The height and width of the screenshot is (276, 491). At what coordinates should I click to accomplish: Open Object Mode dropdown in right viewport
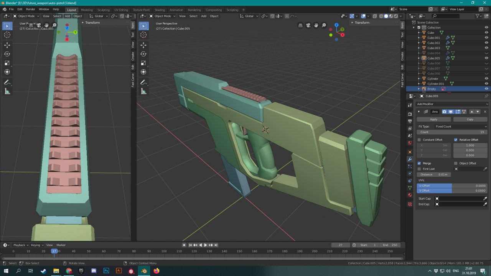pyautogui.click(x=163, y=16)
